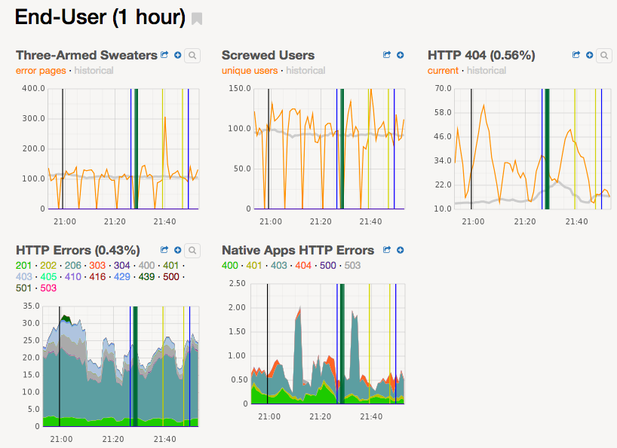Image resolution: width=617 pixels, height=448 pixels.
Task: Click plus icon on Native Apps HTTP Errors
Action: click(x=401, y=250)
